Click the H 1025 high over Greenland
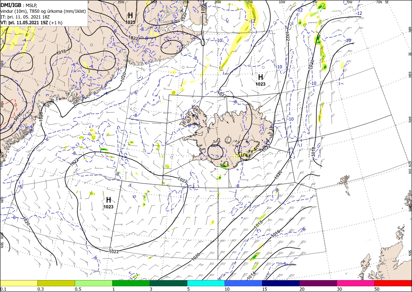412x292 pixels. pyautogui.click(x=130, y=18)
